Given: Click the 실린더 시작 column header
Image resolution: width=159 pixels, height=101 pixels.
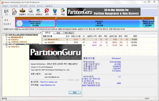Looking at the screenshot, I should [x=92, y=36].
